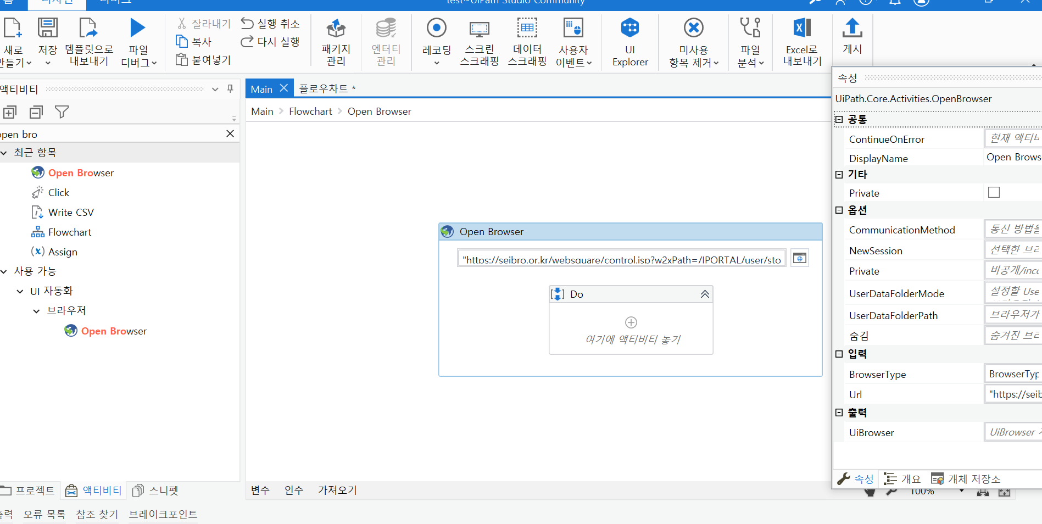Collapse the 최근 항목 group
Viewport: 1042px width, 524px height.
pyautogui.click(x=4, y=153)
